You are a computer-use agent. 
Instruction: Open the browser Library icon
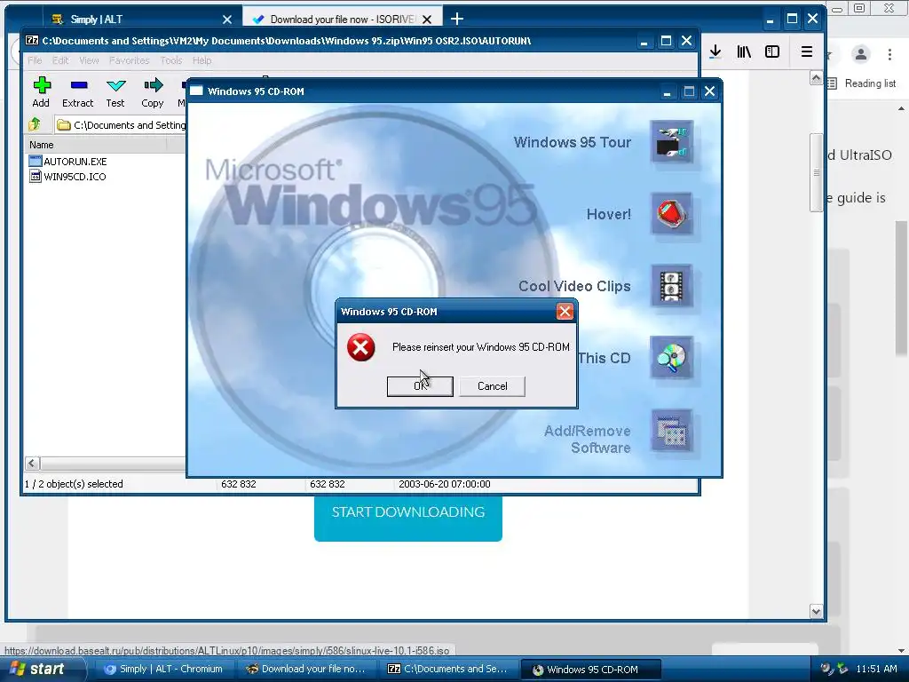[x=744, y=52]
